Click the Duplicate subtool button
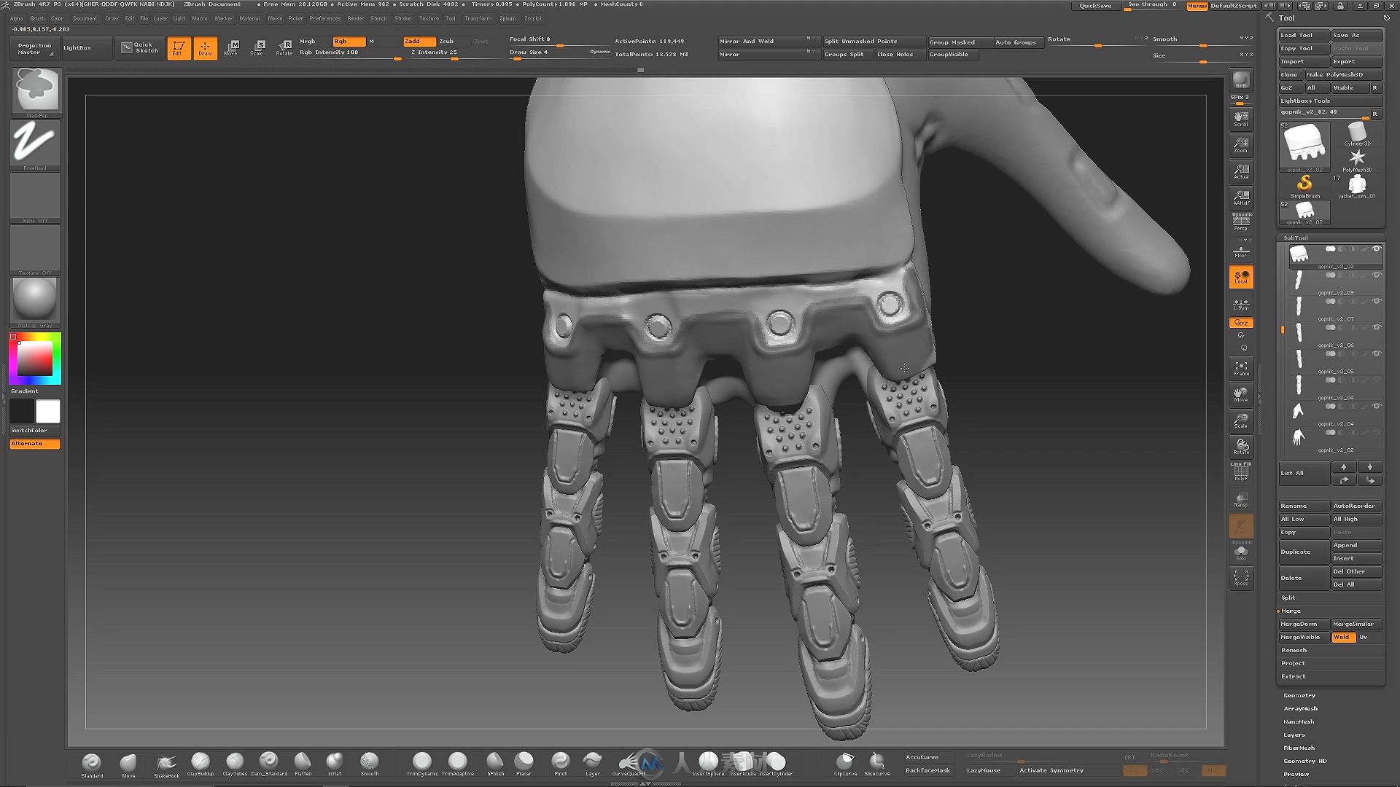The image size is (1400, 787). tap(1304, 552)
